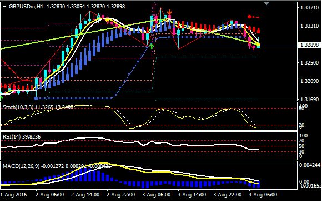Click the gray chart shift triangle marker
This screenshot has height=202, width=322.
click(x=266, y=3)
